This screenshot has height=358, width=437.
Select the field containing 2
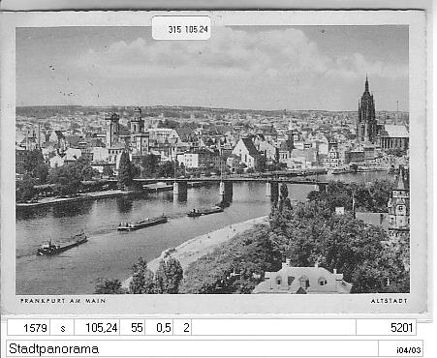pos(182,328)
